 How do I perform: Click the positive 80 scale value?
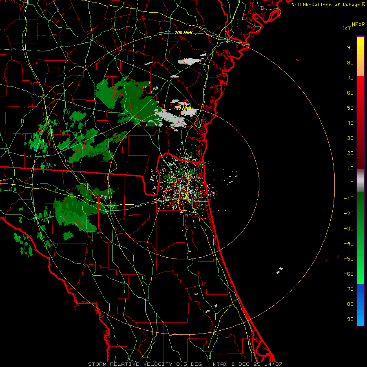(350, 62)
